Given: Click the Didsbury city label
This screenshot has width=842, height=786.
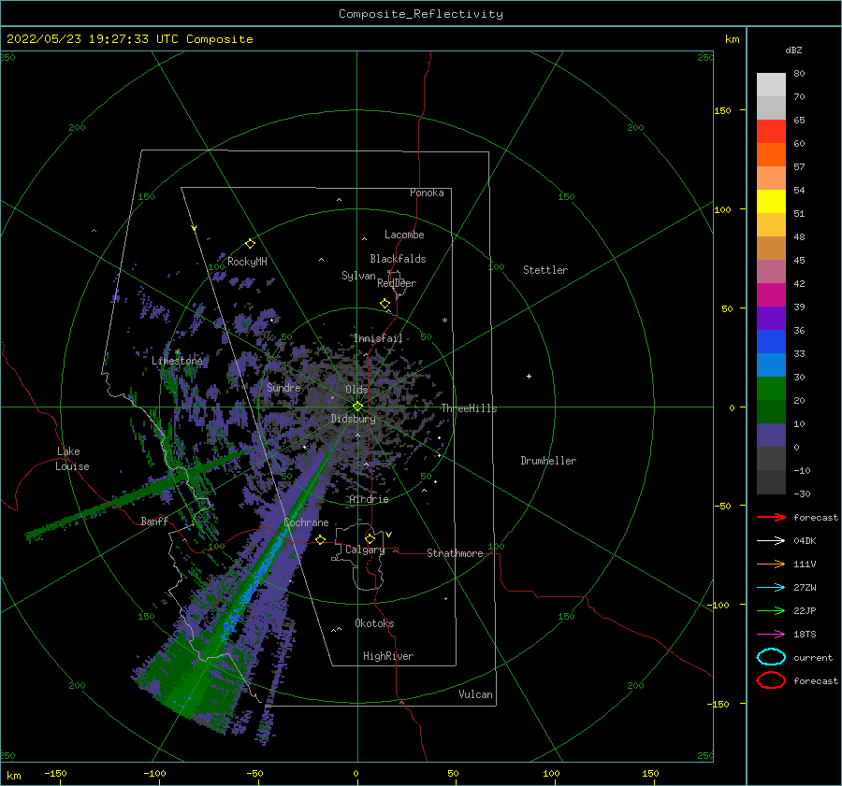Looking at the screenshot, I should (x=354, y=419).
